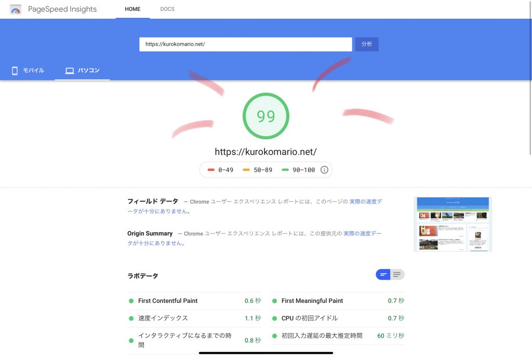532x357 pixels.
Task: Click the 90–100 green legend item
Action: 298,170
